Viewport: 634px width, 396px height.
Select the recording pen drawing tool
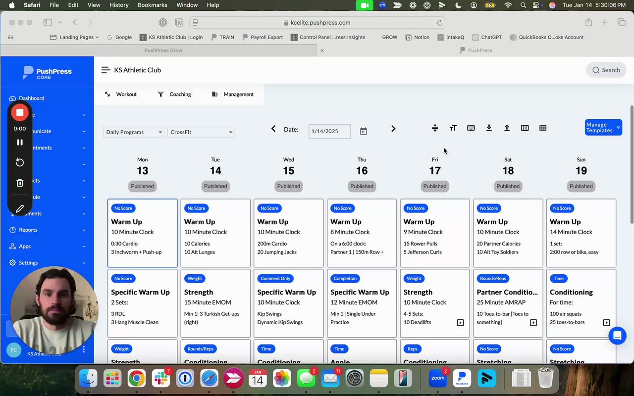(20, 209)
